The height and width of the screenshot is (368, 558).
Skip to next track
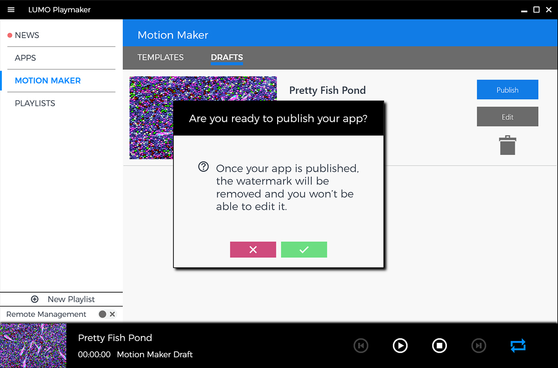coord(478,345)
